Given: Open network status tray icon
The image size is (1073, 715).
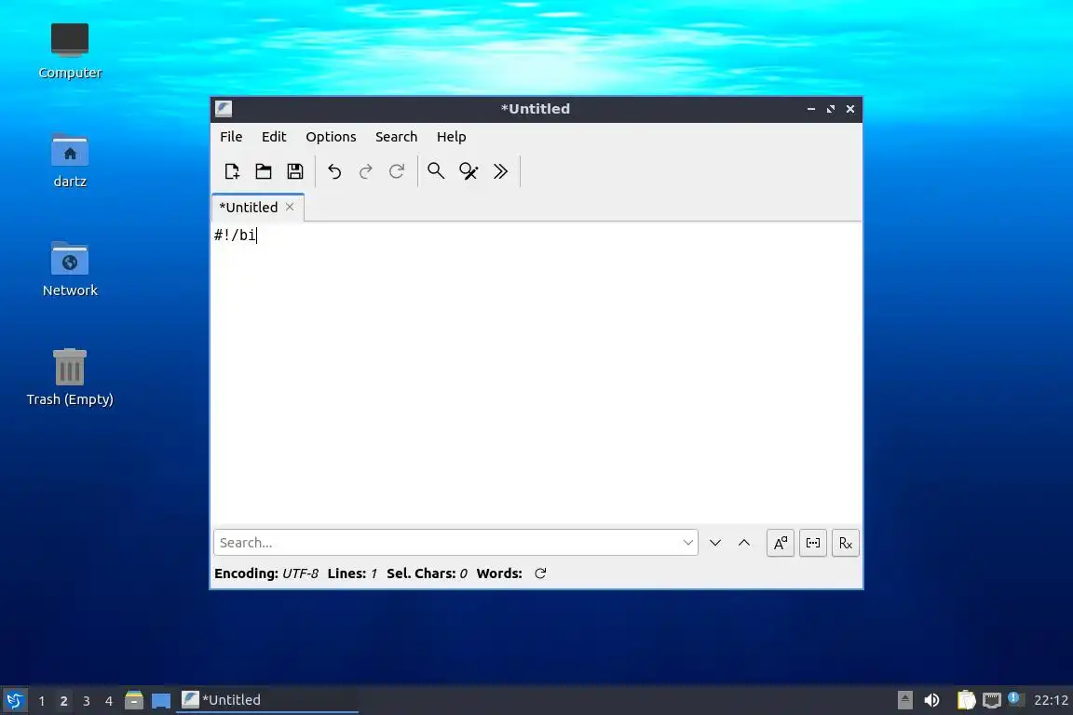Looking at the screenshot, I should coord(992,700).
